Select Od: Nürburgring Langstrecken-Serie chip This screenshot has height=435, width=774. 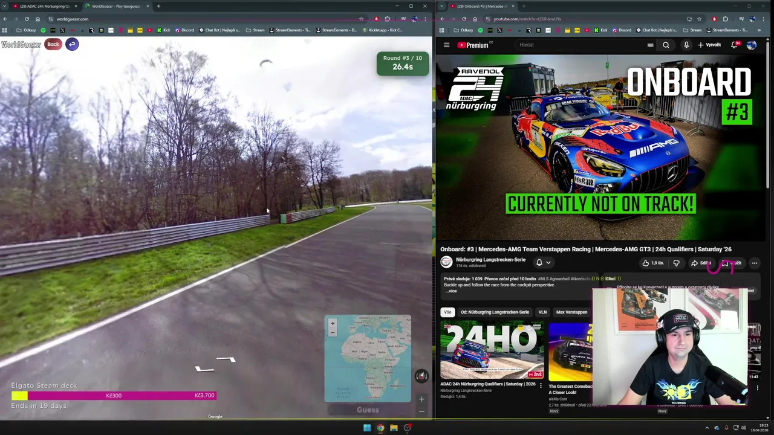495,312
